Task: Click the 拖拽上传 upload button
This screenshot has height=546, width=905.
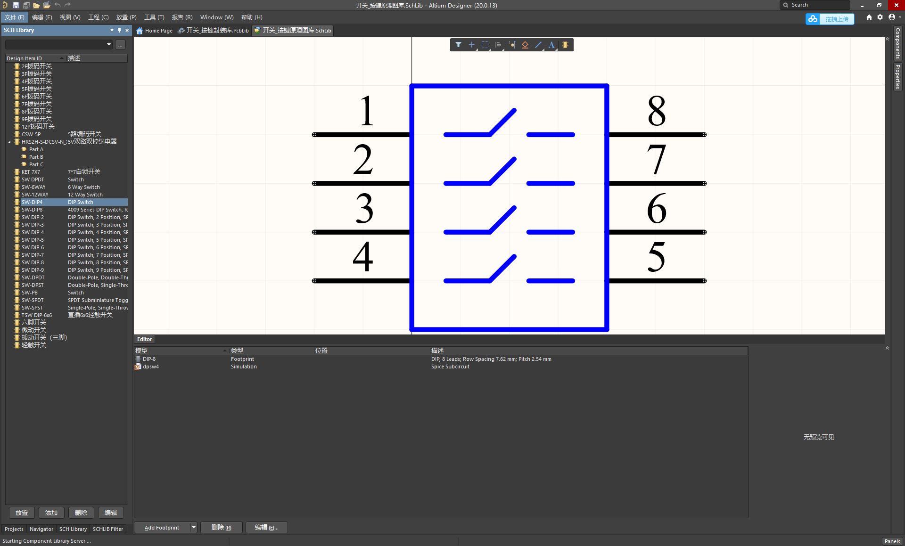Action: (837, 19)
